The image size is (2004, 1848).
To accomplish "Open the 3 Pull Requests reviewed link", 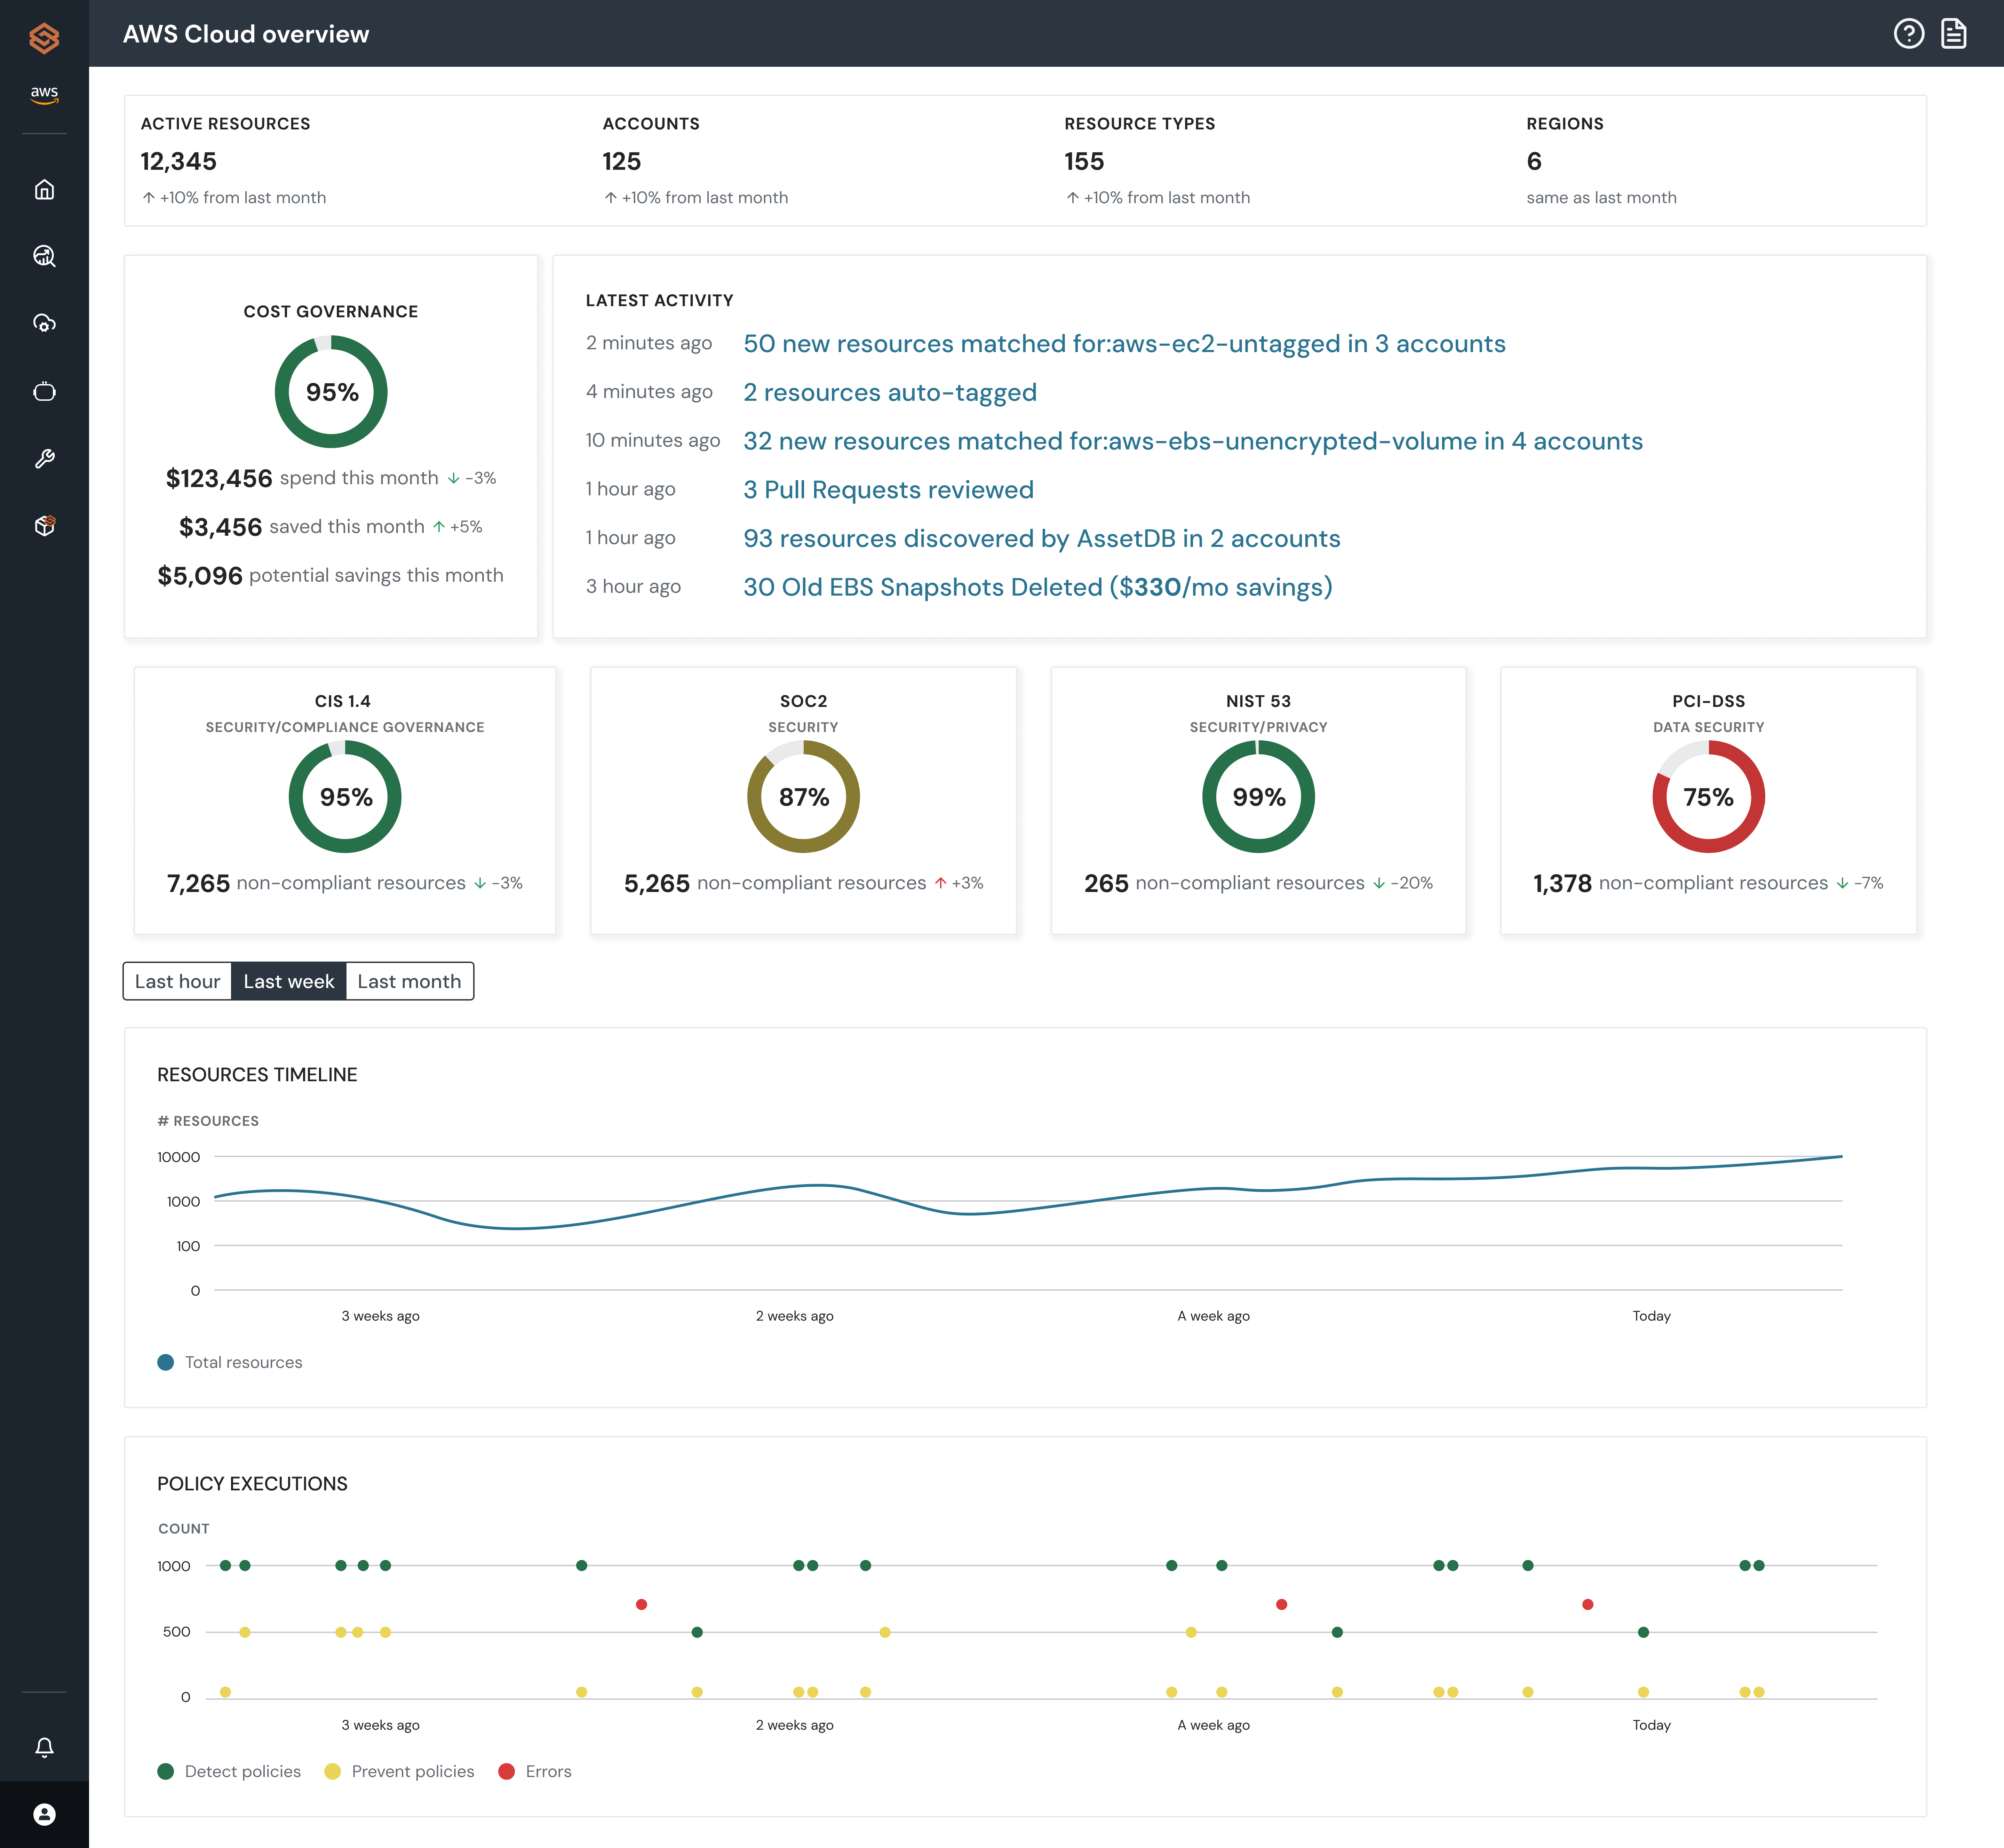I will click(x=888, y=490).
